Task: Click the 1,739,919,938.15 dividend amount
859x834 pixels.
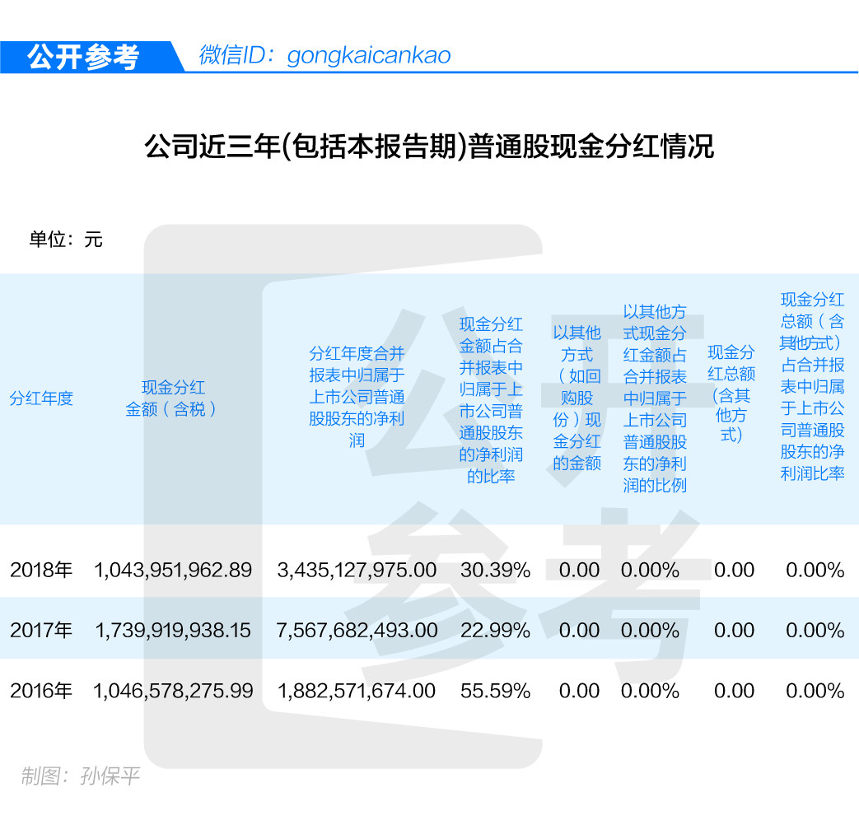Action: tap(173, 631)
